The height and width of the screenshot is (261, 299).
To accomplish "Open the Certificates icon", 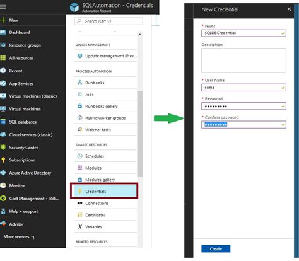I will coord(79,215).
